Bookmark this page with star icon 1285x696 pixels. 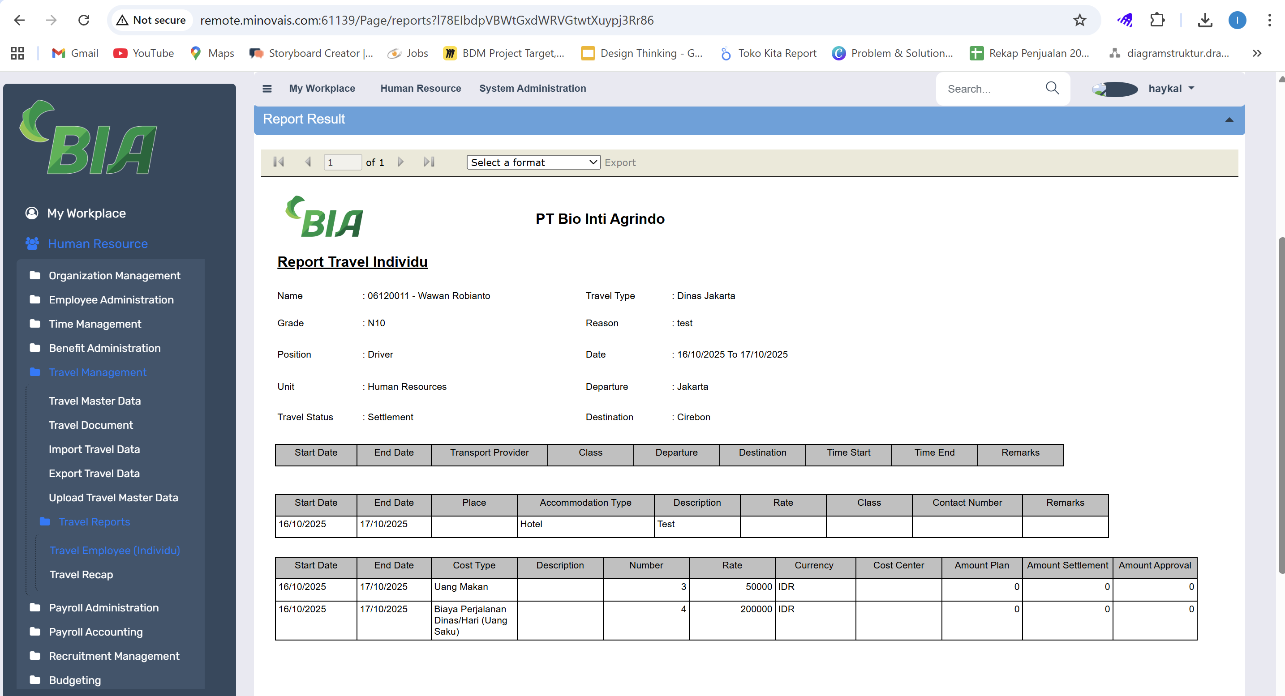(x=1079, y=20)
